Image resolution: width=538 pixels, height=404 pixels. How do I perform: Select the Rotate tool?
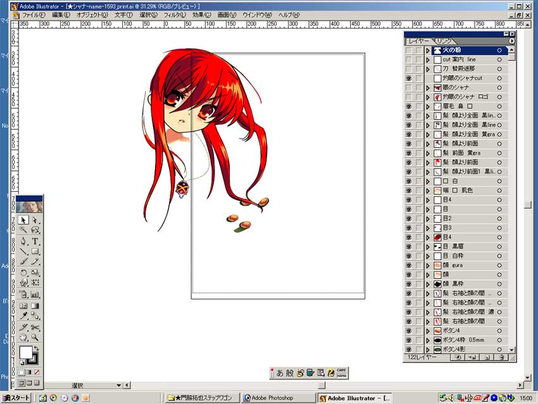click(x=23, y=273)
